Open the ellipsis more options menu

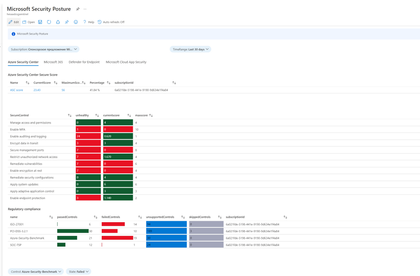click(85, 9)
